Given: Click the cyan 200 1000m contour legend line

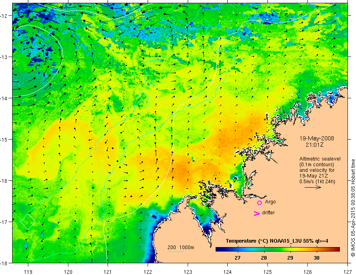Looking at the screenshot, I should 176,252.
